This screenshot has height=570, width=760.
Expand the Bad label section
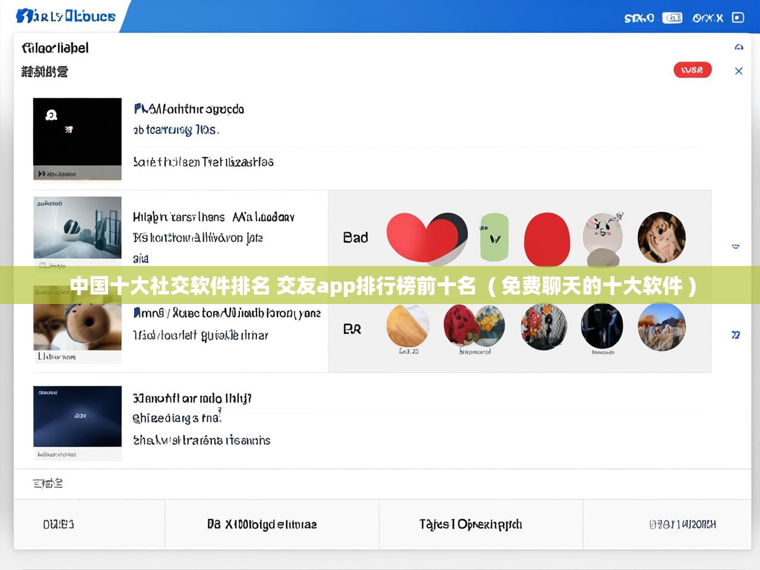coord(356,237)
